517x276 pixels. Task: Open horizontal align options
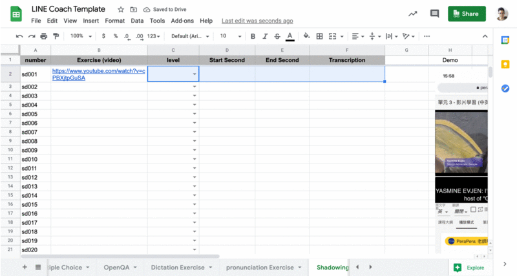pos(357,36)
